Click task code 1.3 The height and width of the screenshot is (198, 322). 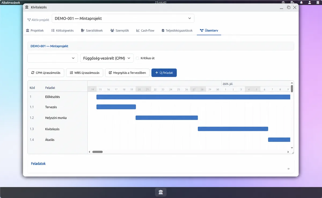coord(32,129)
